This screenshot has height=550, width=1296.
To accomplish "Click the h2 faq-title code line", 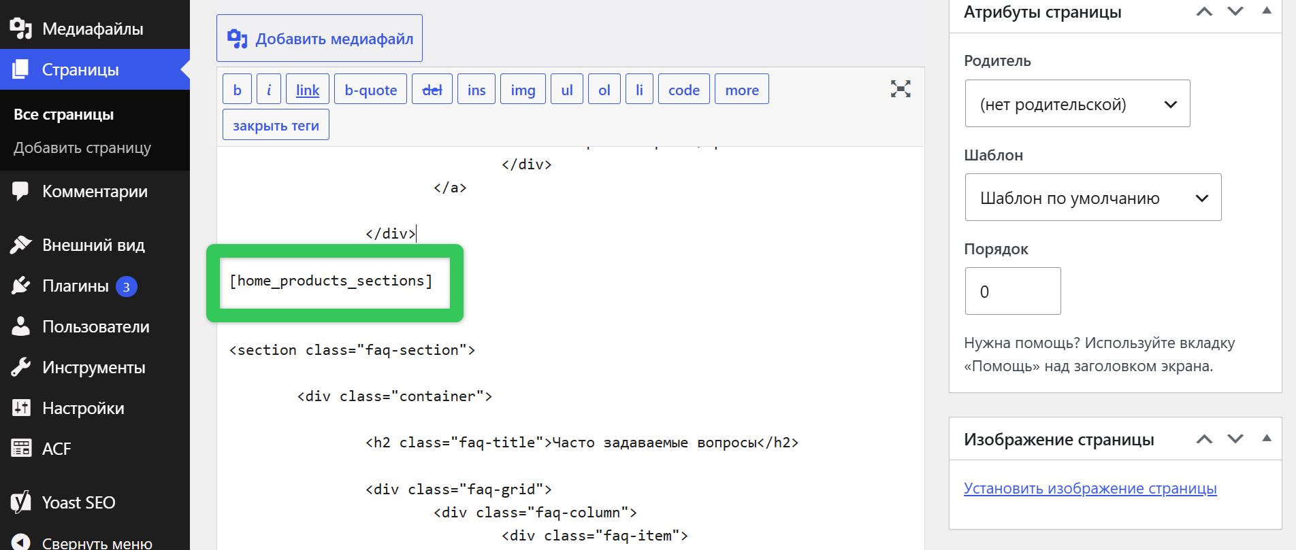I will (582, 443).
